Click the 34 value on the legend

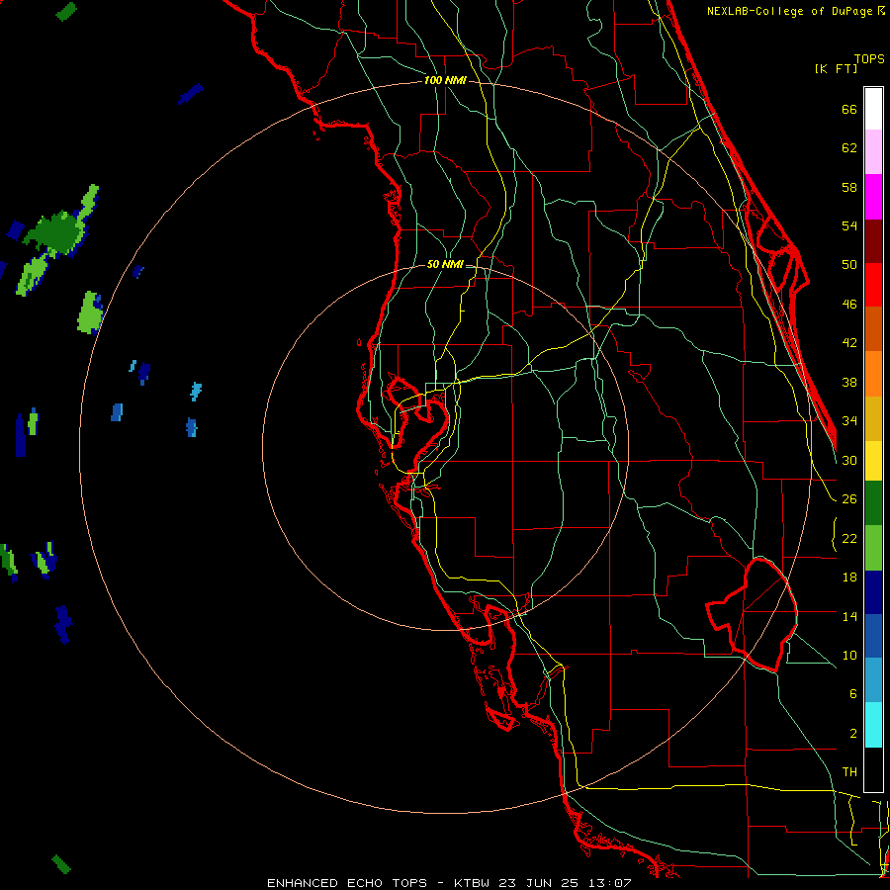click(x=849, y=421)
